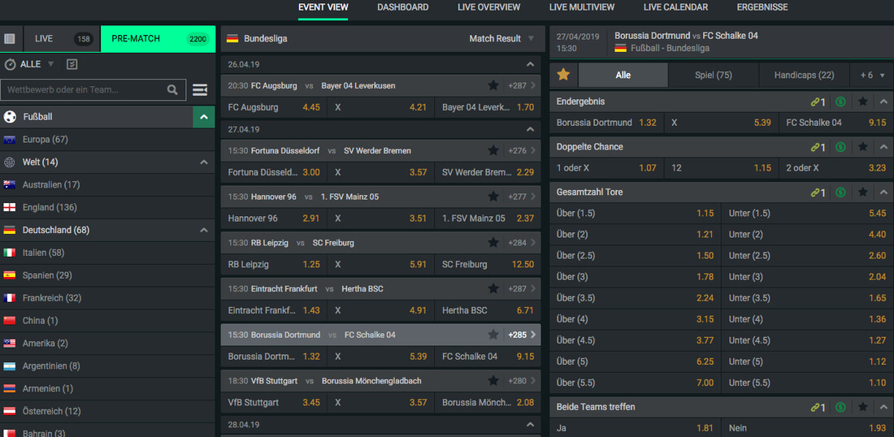Click the checklist icon next to ALLE
894x437 pixels.
72,64
